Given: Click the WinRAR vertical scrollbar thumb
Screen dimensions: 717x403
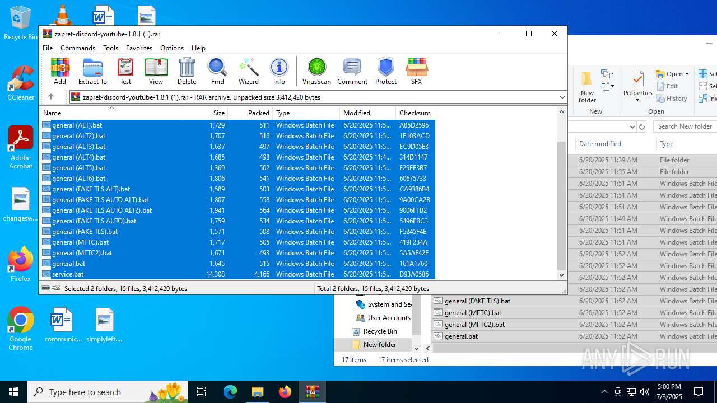Looking at the screenshot, I should pos(562,205).
